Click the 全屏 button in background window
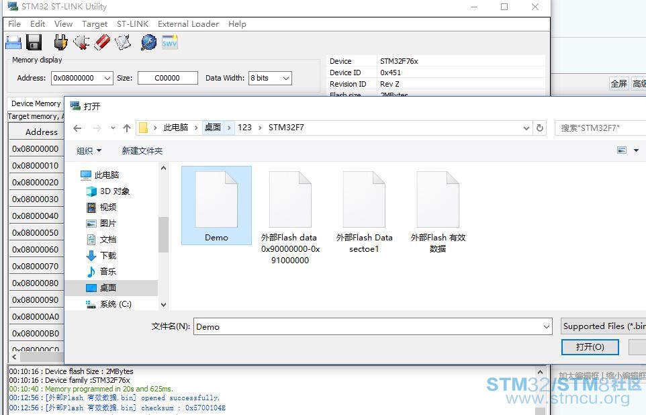Viewport: 646px width, 415px height. [x=619, y=84]
